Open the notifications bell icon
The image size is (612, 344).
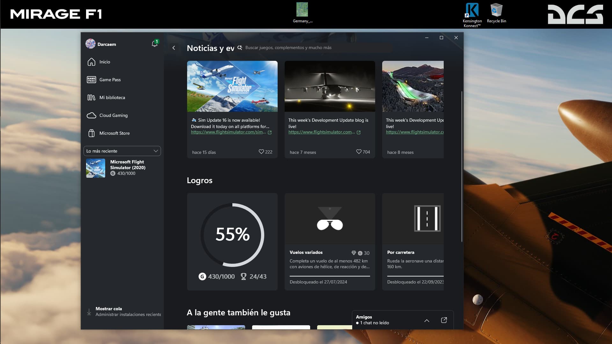[155, 44]
